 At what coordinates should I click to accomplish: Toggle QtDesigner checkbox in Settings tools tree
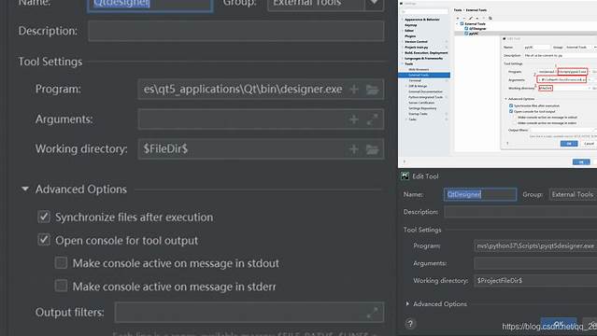pos(466,29)
